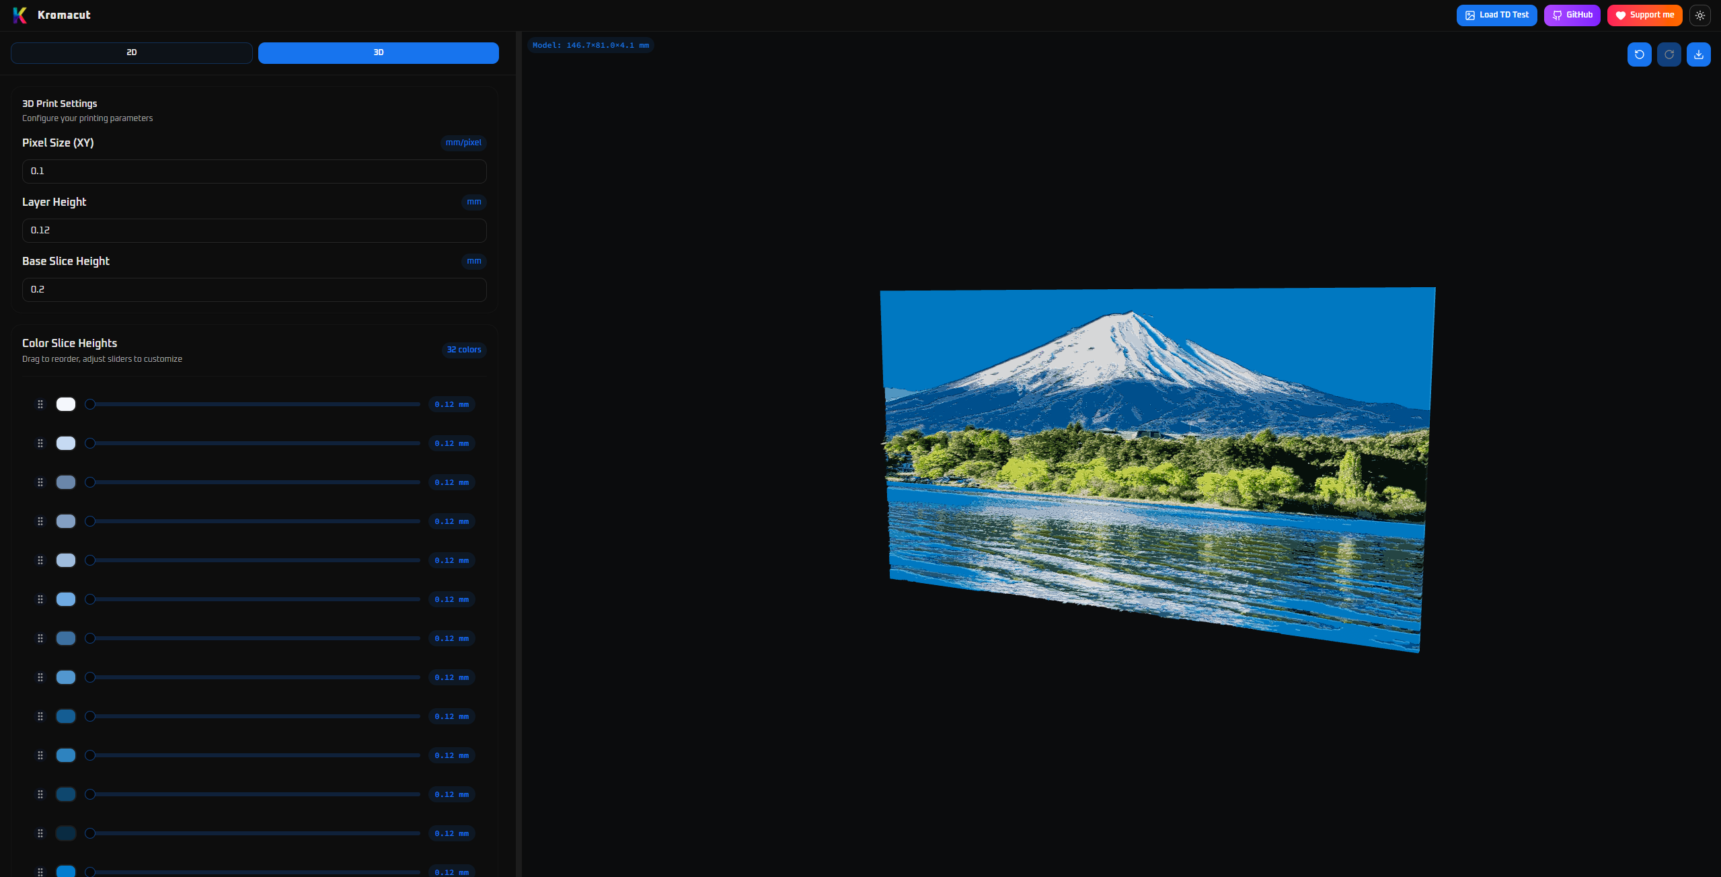Click the Support me button

(1644, 15)
